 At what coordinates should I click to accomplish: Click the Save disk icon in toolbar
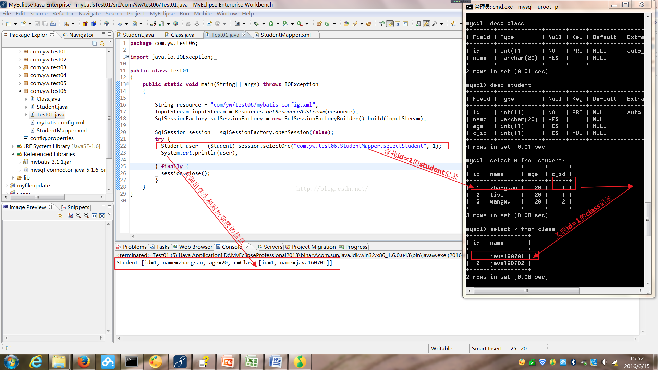[37, 24]
